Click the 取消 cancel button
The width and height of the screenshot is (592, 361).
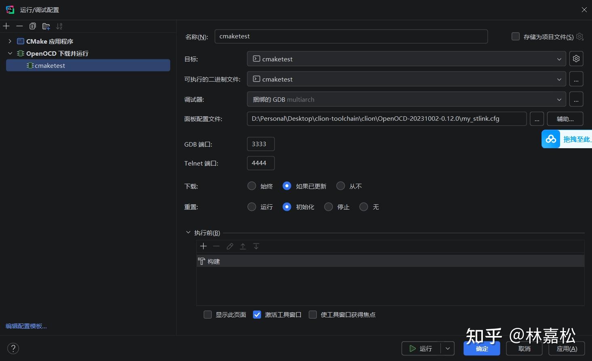[524, 348]
